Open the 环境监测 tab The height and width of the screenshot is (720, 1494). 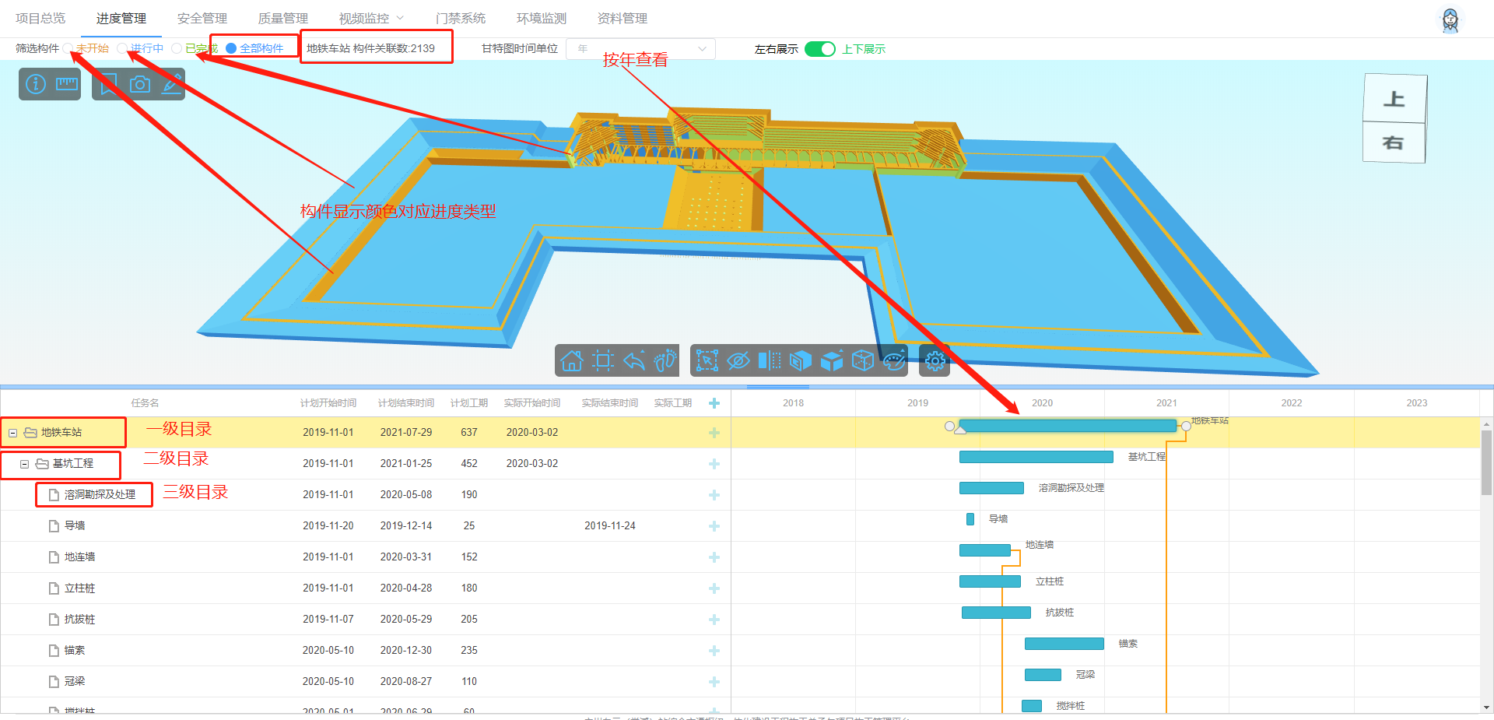pyautogui.click(x=542, y=18)
